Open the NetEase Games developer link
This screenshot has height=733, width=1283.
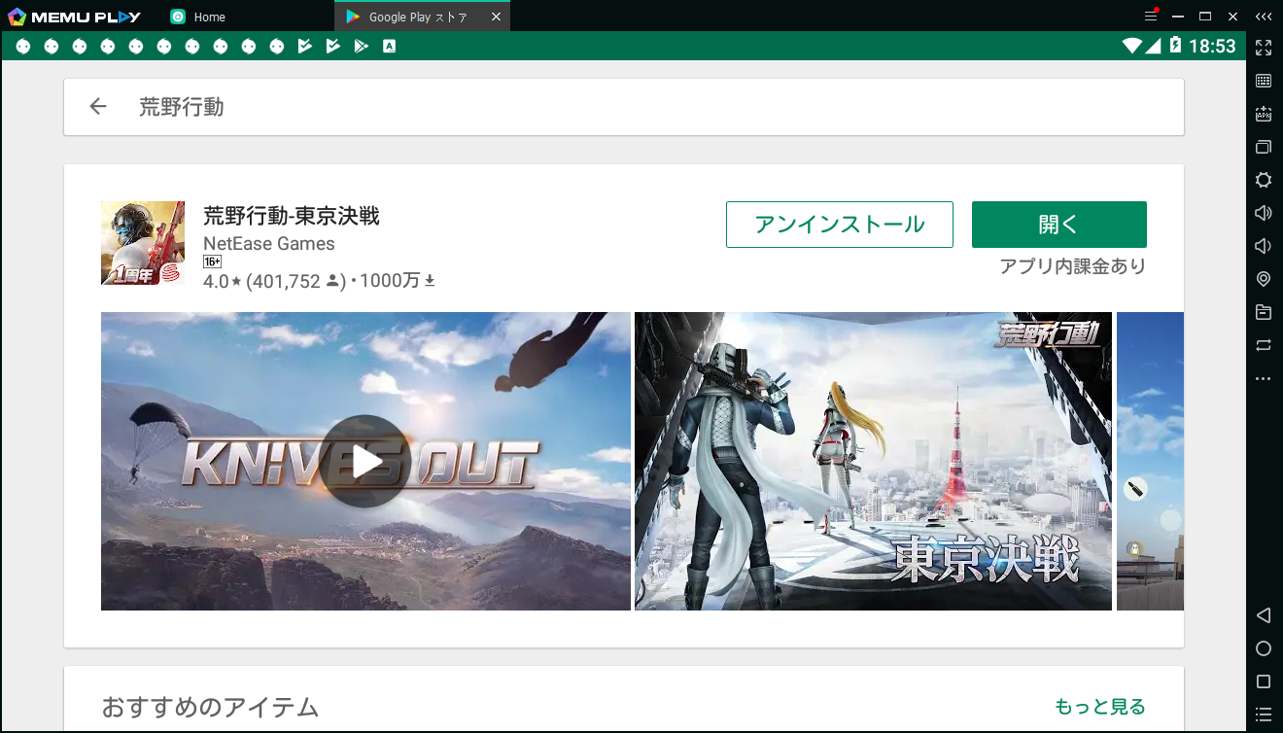point(269,244)
